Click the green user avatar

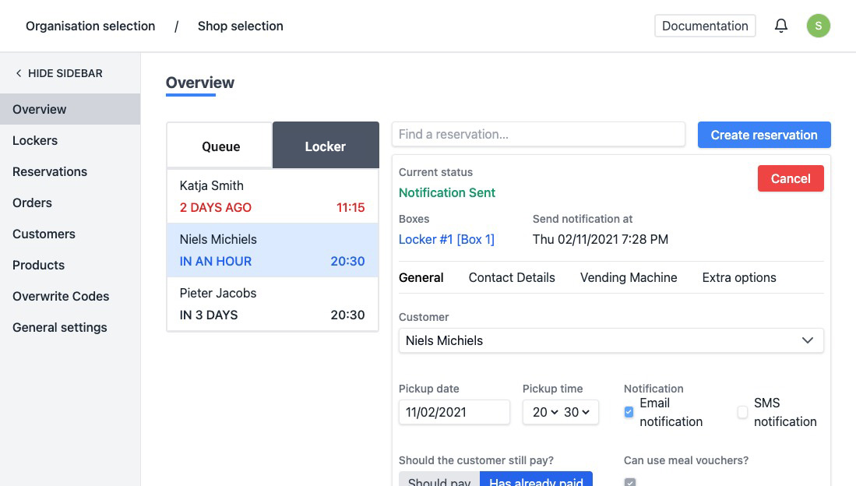click(x=818, y=26)
